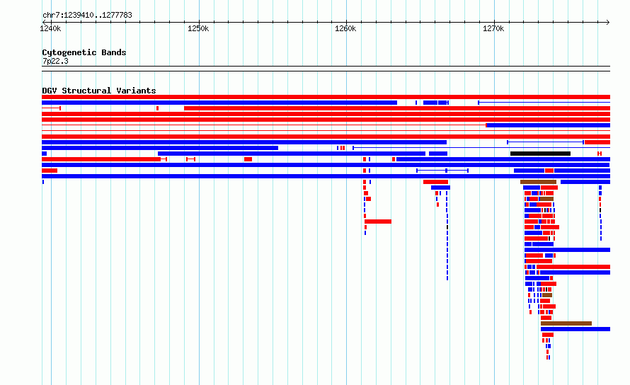
Task: Select the 7p22.3 band label
Action: (55, 61)
